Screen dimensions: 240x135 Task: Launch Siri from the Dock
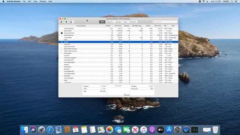pos(33,130)
